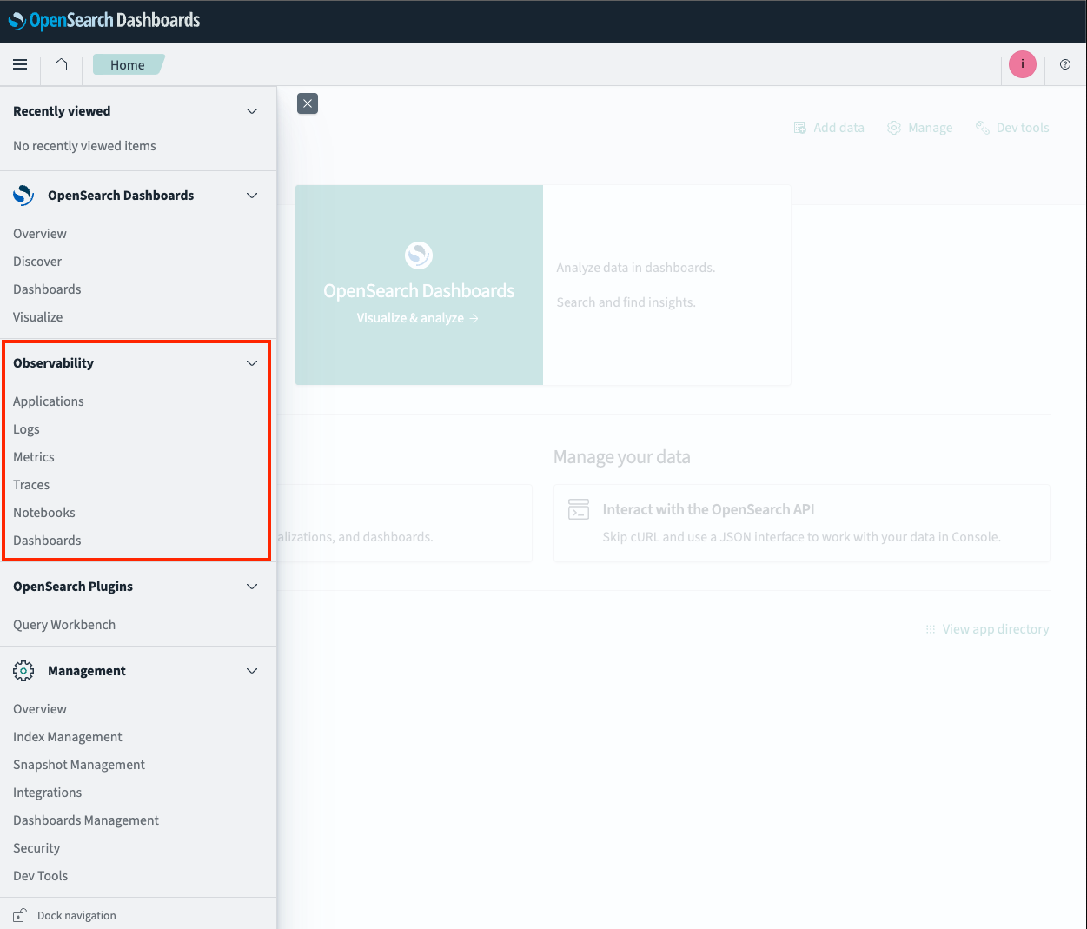This screenshot has width=1087, height=929.
Task: Open Traces under Observability
Action: 31,485
